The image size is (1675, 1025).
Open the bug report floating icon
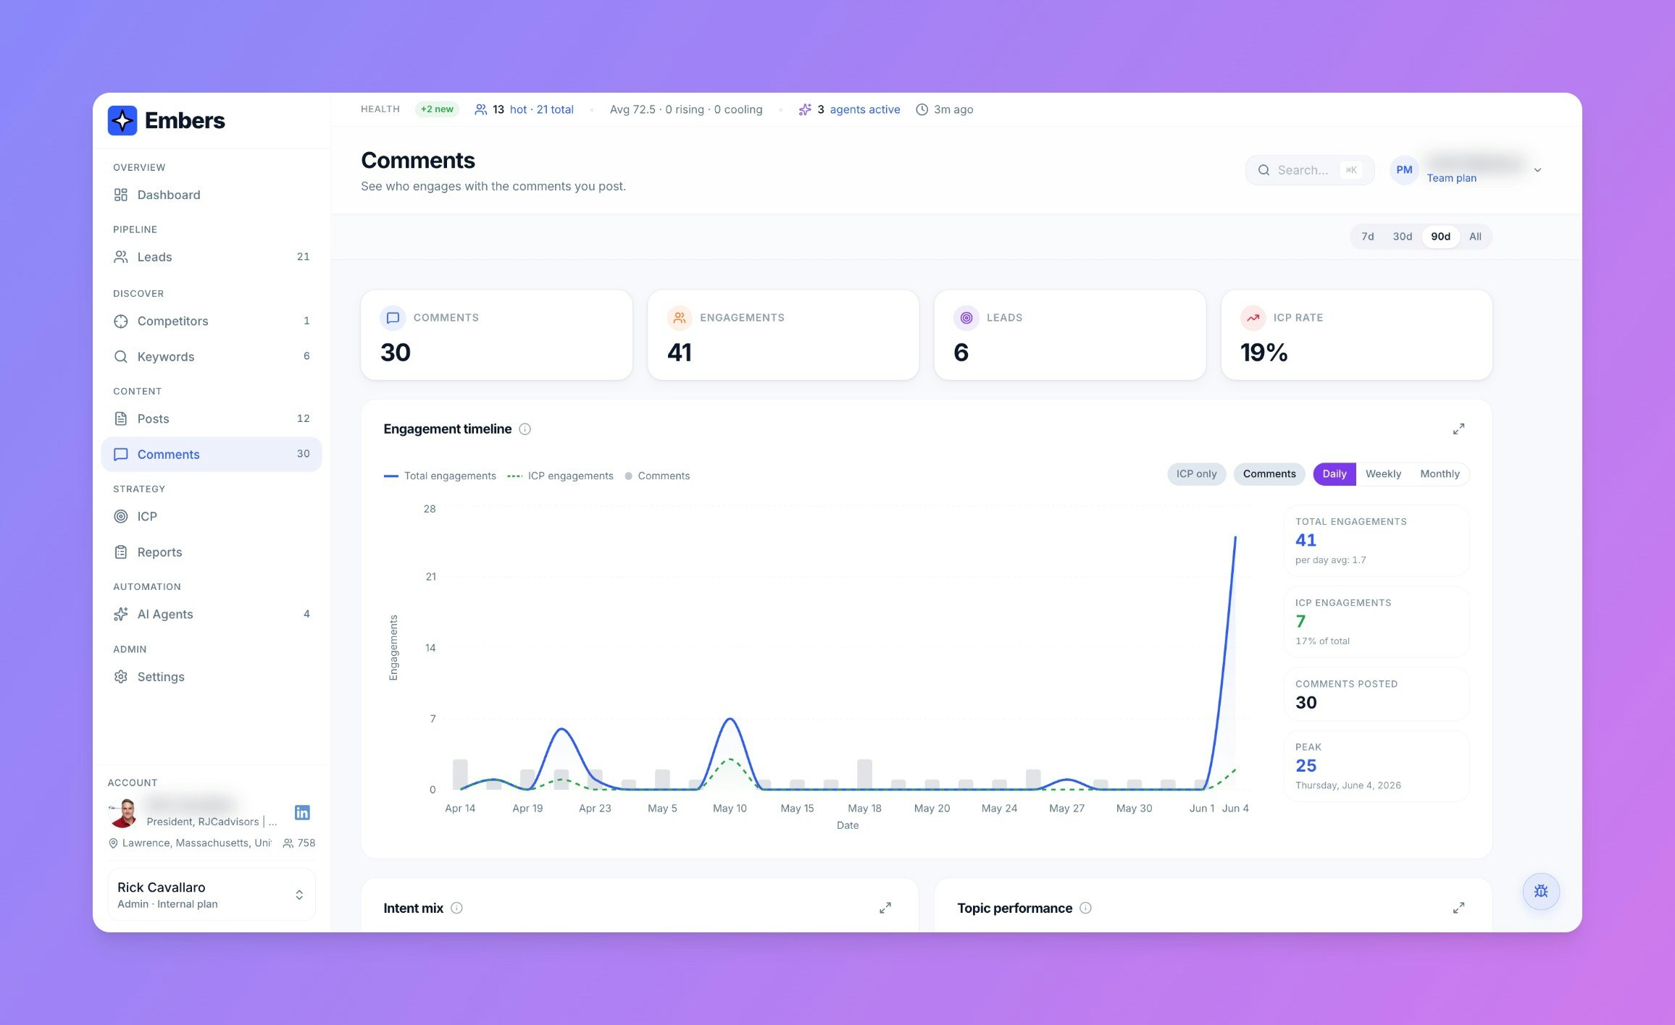coord(1541,891)
